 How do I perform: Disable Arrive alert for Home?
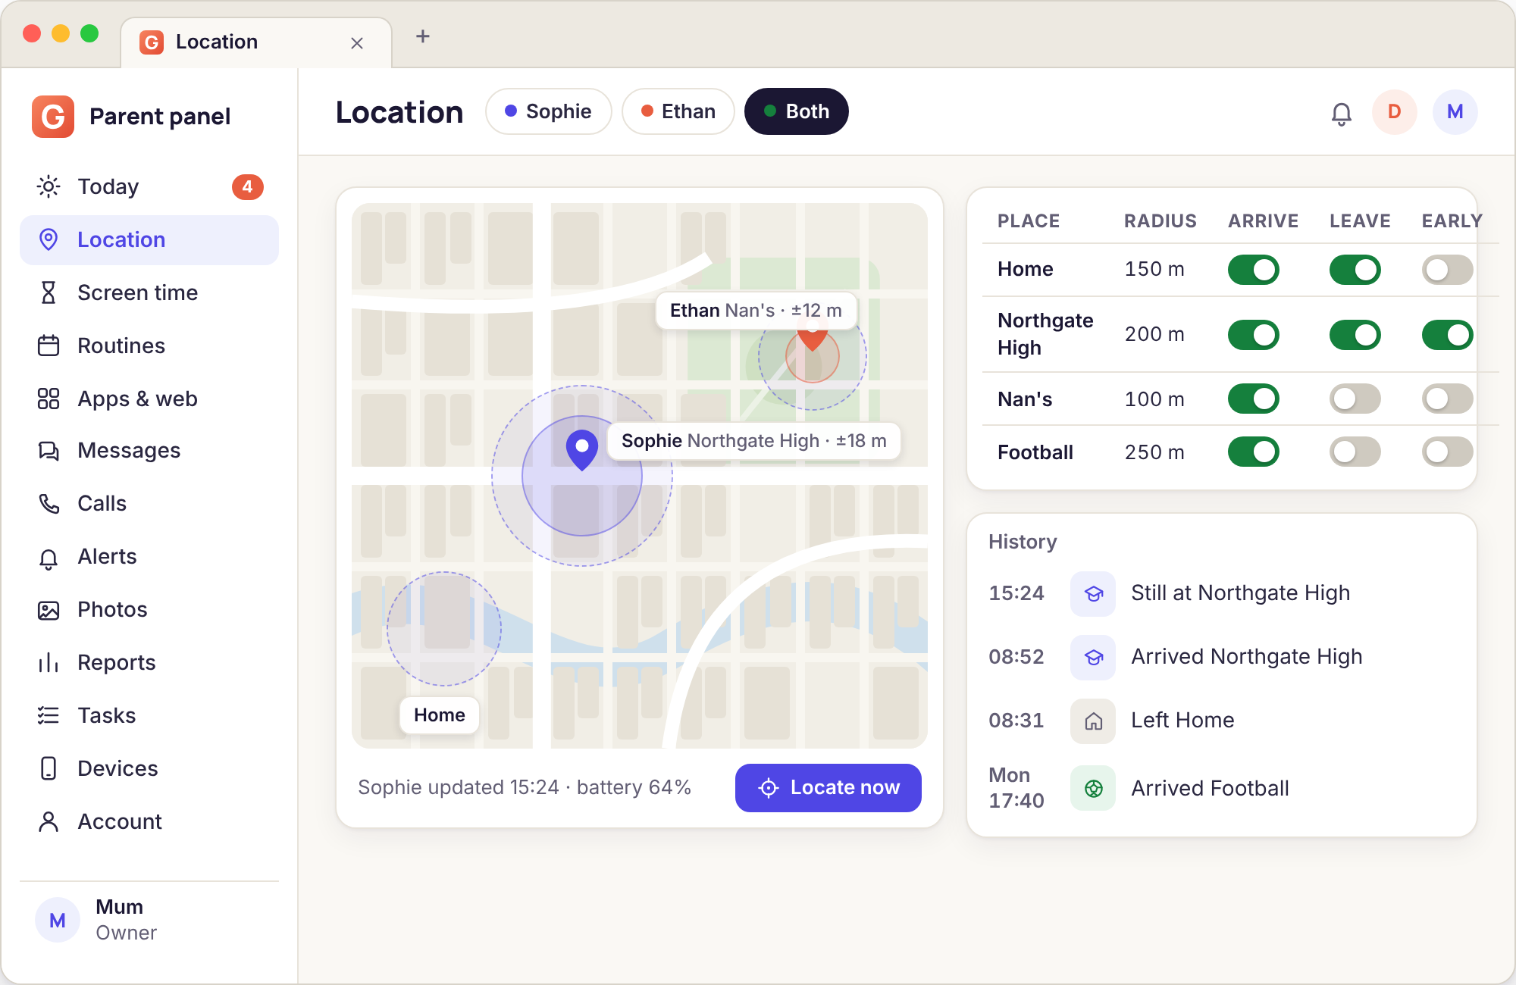pos(1254,270)
